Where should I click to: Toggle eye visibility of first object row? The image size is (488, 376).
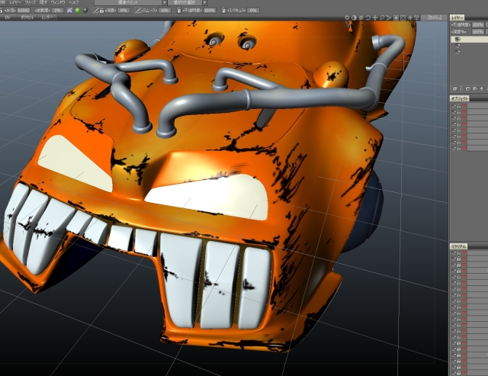[453, 105]
